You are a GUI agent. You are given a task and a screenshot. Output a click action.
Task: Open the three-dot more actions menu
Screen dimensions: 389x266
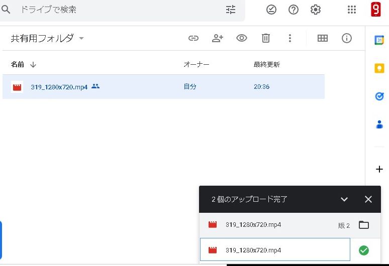[289, 38]
